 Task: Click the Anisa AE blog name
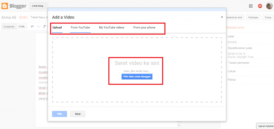click(x=9, y=17)
